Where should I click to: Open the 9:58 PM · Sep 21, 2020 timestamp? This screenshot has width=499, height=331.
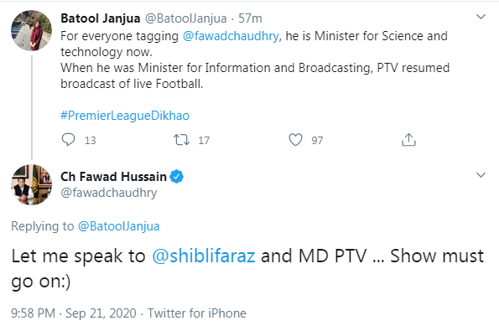click(x=74, y=313)
